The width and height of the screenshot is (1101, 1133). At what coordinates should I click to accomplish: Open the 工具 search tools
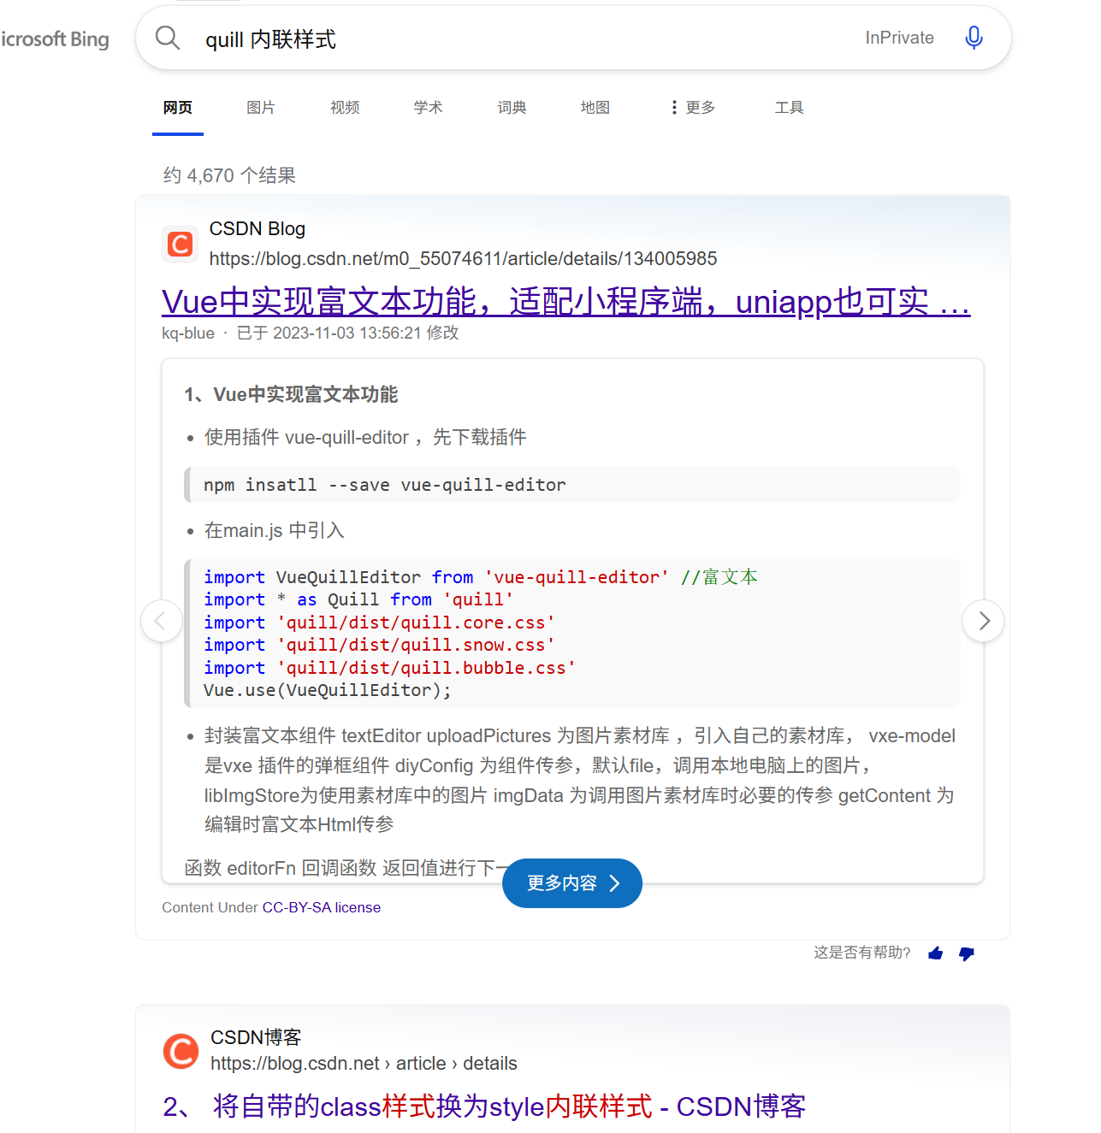coord(789,107)
